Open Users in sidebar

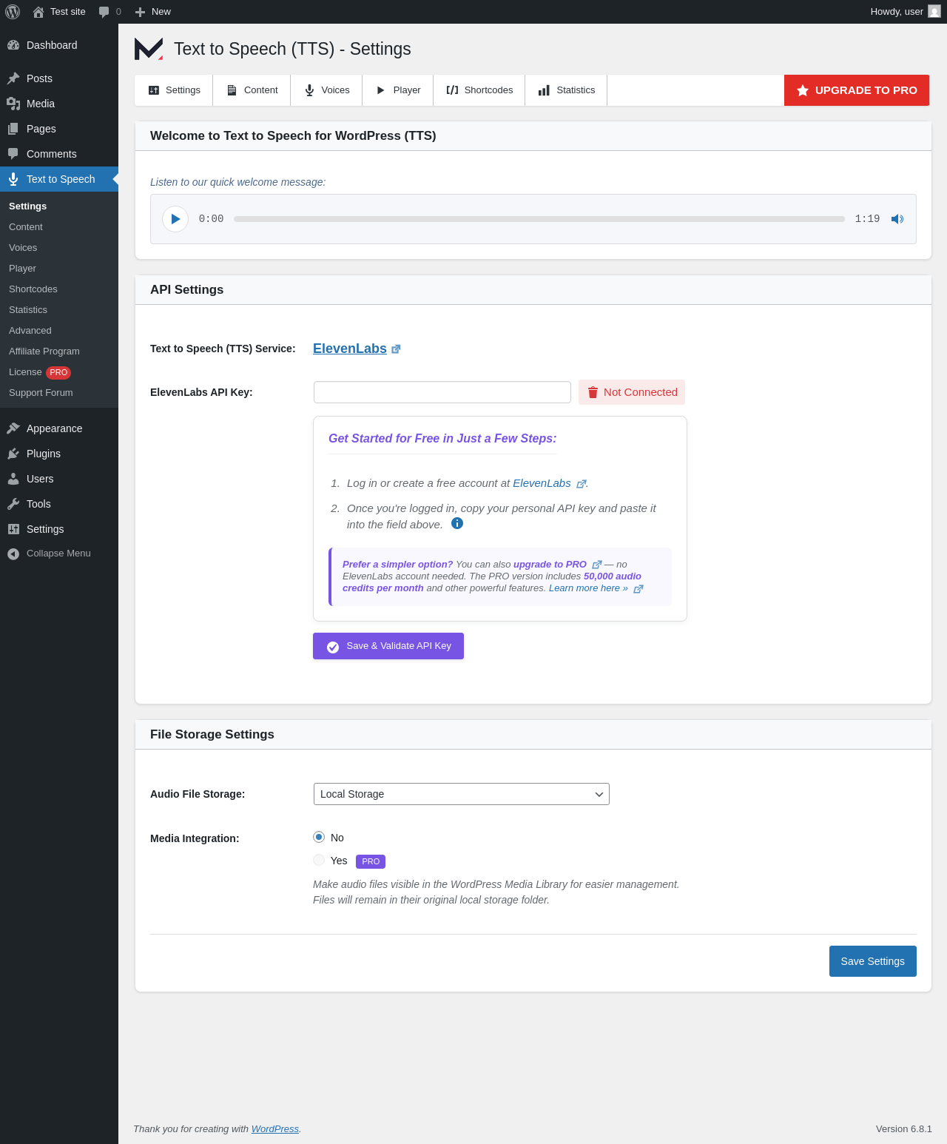pyautogui.click(x=59, y=479)
